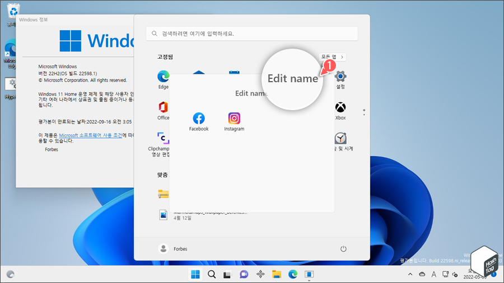Open Microsoft Edge from the taskbar
Viewport: 504px width, 283px height.
(x=293, y=275)
